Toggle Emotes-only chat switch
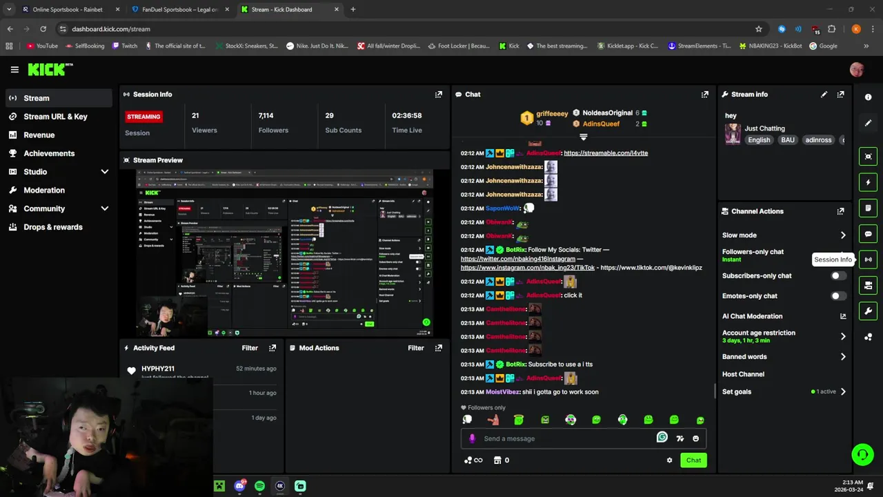 [x=838, y=296]
